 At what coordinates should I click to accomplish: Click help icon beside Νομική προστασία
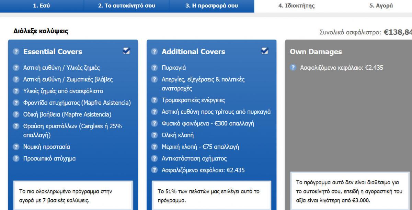[x=16, y=147]
